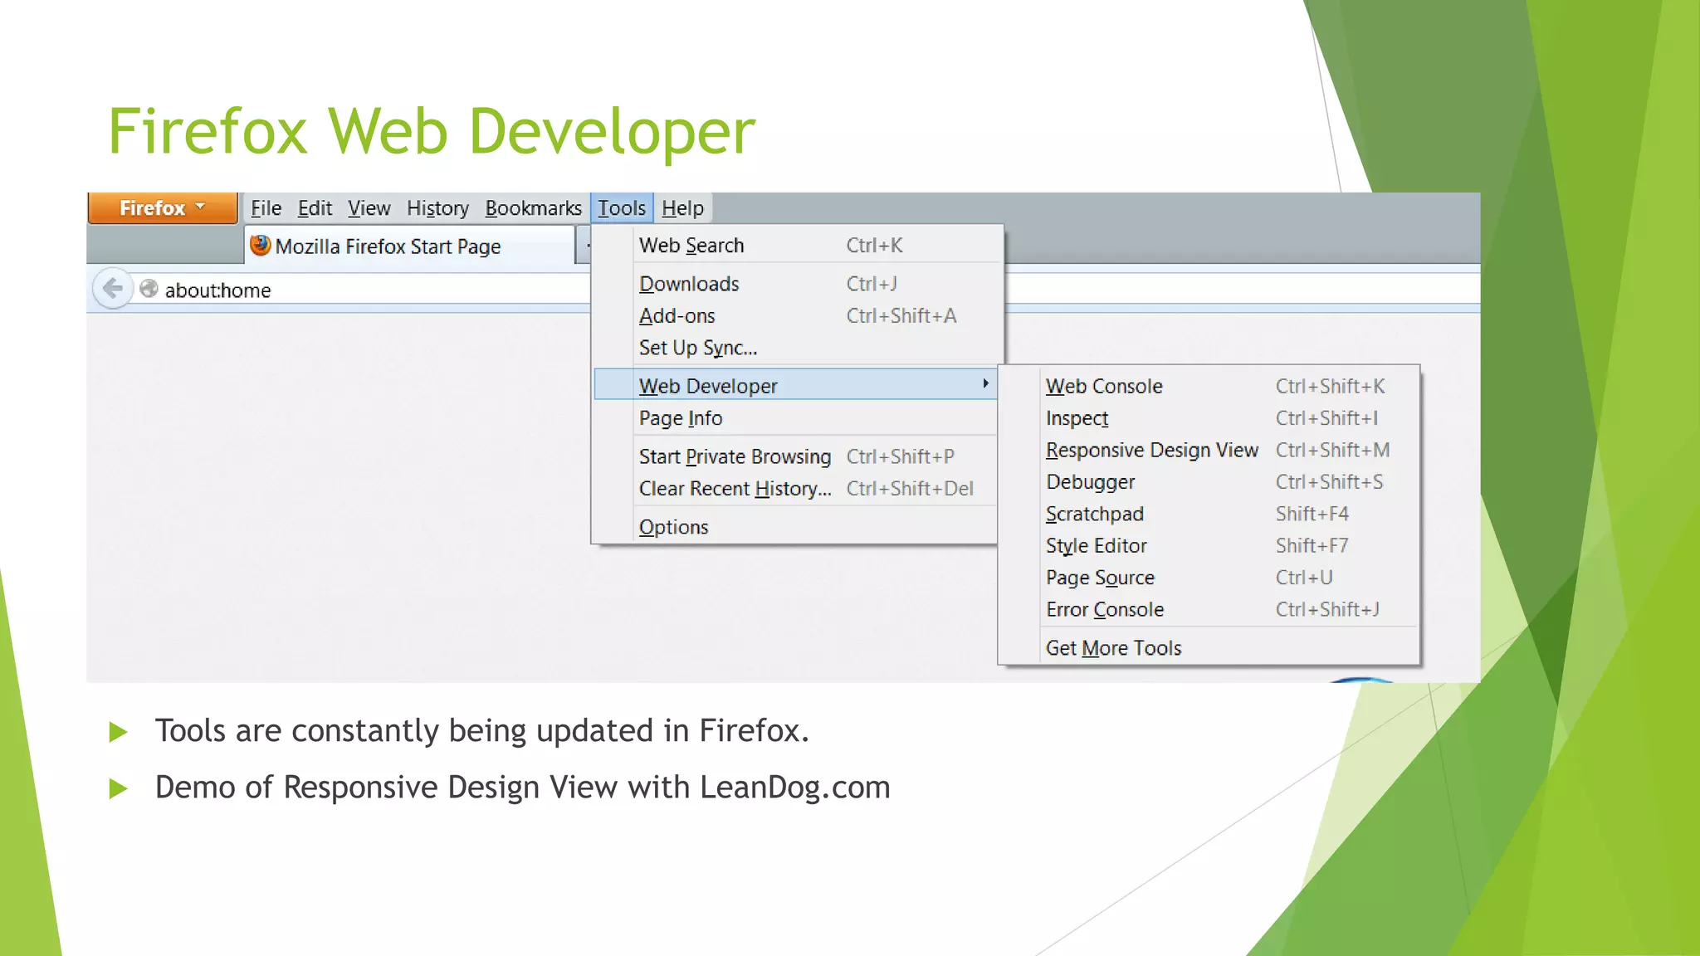Open the Edit menu
The width and height of the screenshot is (1700, 956).
click(x=315, y=208)
